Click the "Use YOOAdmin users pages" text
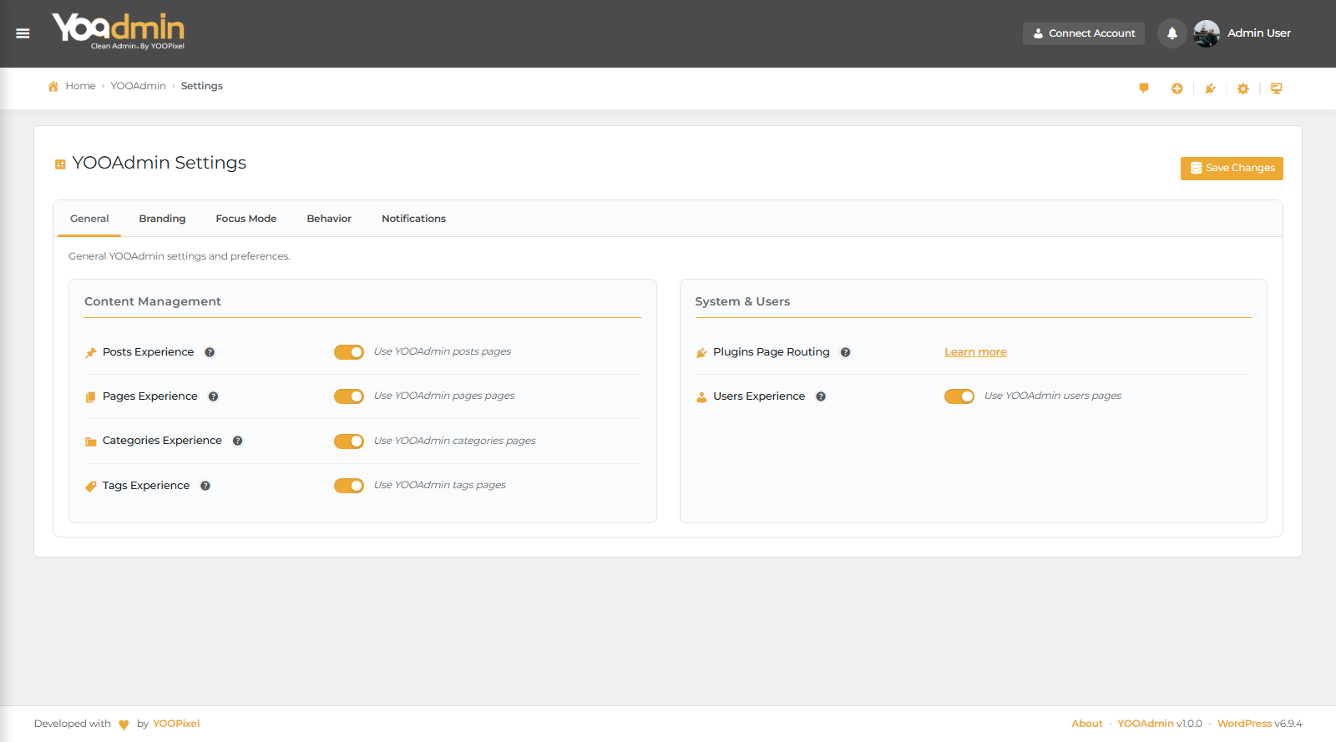Screen dimensions: 1336x742 (x=1053, y=396)
